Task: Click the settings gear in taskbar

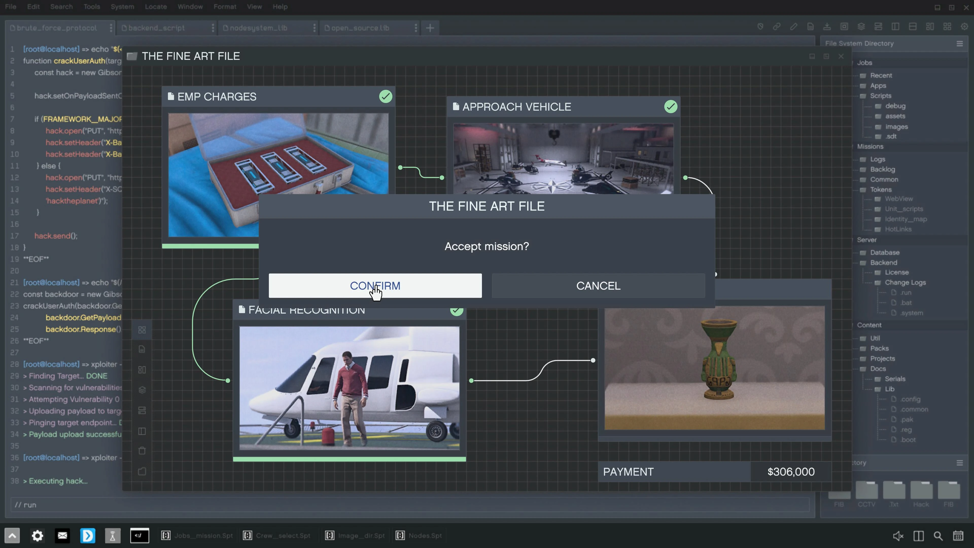Action: (38, 536)
